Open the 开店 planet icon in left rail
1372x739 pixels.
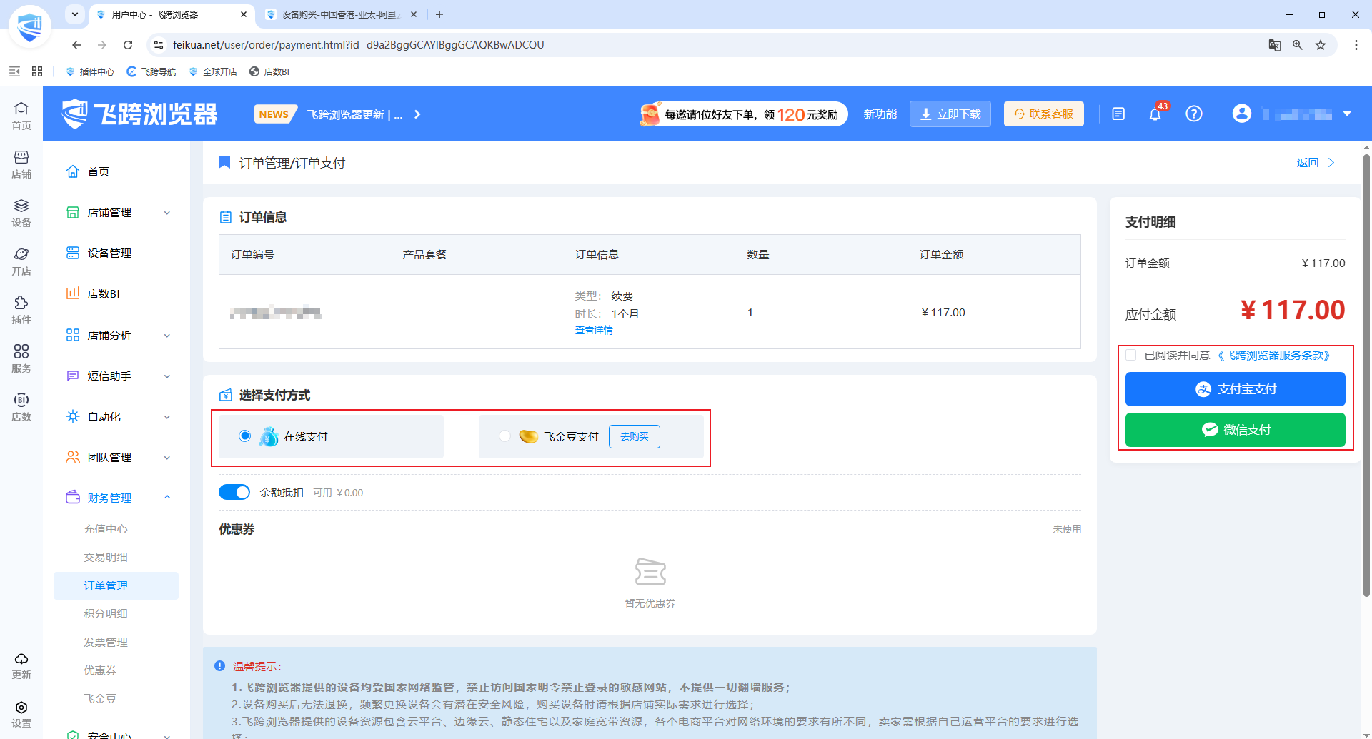click(21, 261)
